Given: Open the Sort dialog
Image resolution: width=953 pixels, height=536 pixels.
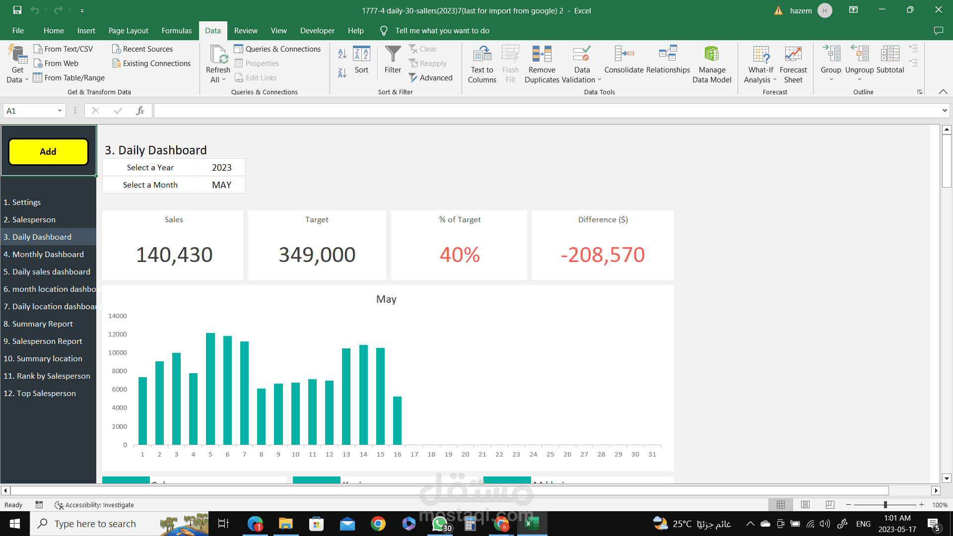Looking at the screenshot, I should point(361,60).
